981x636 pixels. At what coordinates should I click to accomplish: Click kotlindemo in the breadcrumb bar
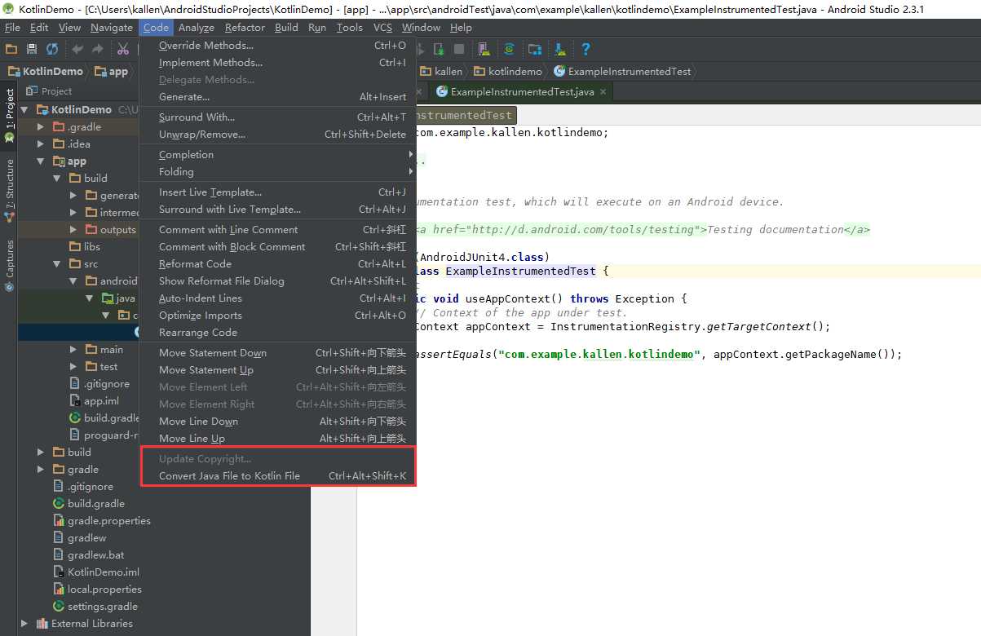[x=515, y=72]
